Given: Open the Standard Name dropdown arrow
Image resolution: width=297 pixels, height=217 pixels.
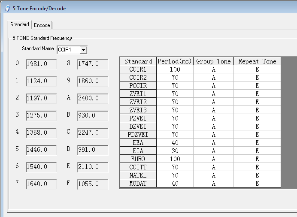Looking at the screenshot, I should pyautogui.click(x=83, y=50).
